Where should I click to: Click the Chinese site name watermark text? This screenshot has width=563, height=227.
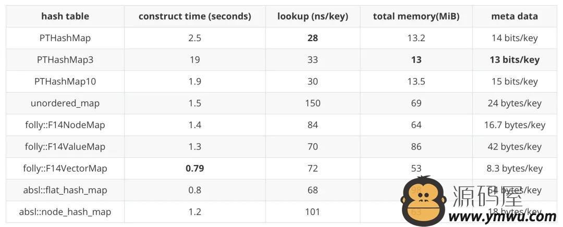click(487, 195)
